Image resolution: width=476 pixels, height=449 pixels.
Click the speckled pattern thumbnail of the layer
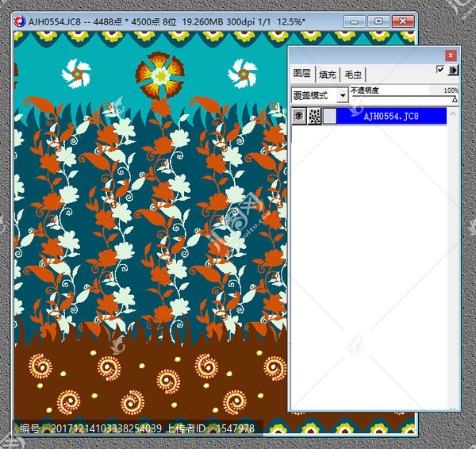314,117
